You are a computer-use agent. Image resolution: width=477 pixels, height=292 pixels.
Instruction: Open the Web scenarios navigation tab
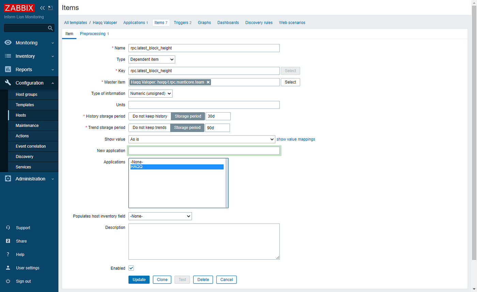292,23
